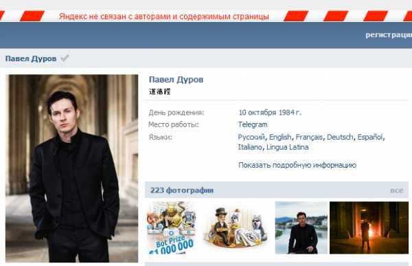Viewport: 412px width, 266px height.
Task: Click the все link in the photos header
Action: [x=396, y=191]
